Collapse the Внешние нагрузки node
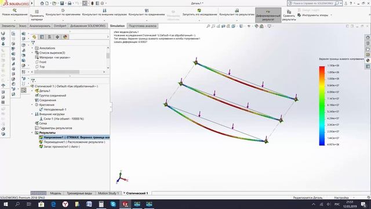The image size is (371, 209). (32, 114)
